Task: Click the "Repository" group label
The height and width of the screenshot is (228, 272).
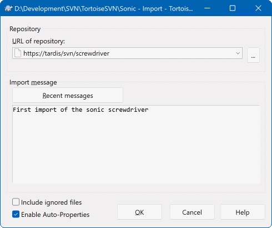Action: [x=25, y=29]
